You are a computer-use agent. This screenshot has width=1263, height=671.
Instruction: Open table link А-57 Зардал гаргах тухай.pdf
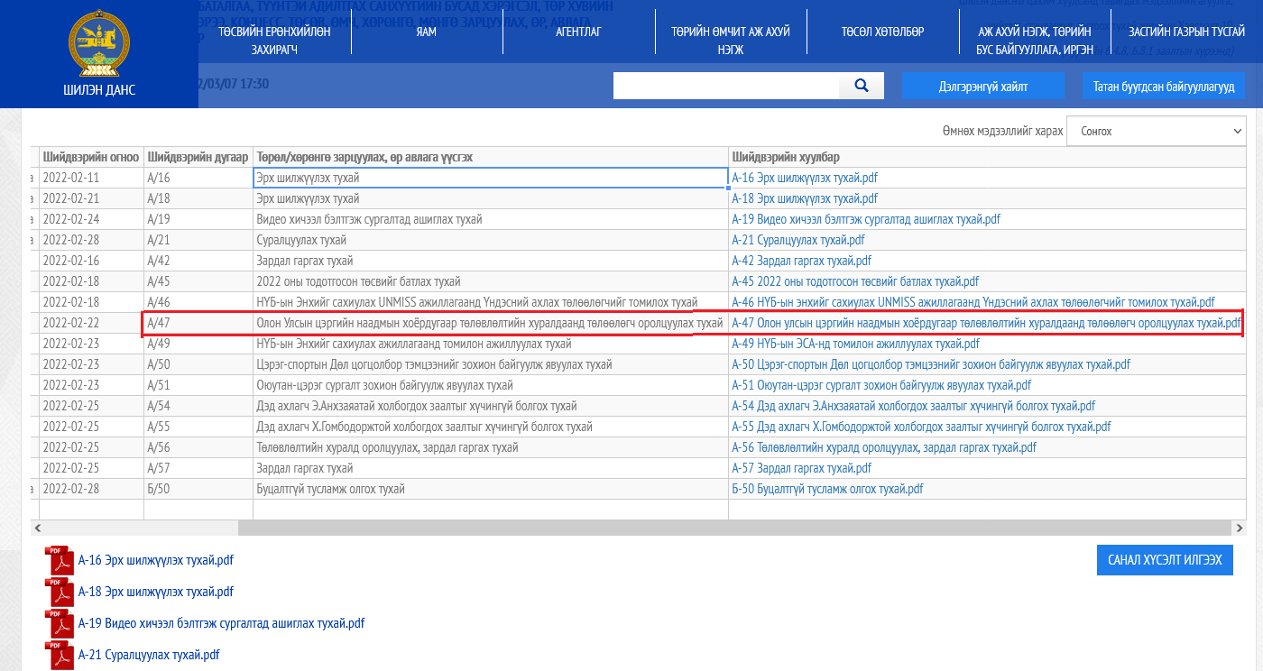(x=801, y=468)
